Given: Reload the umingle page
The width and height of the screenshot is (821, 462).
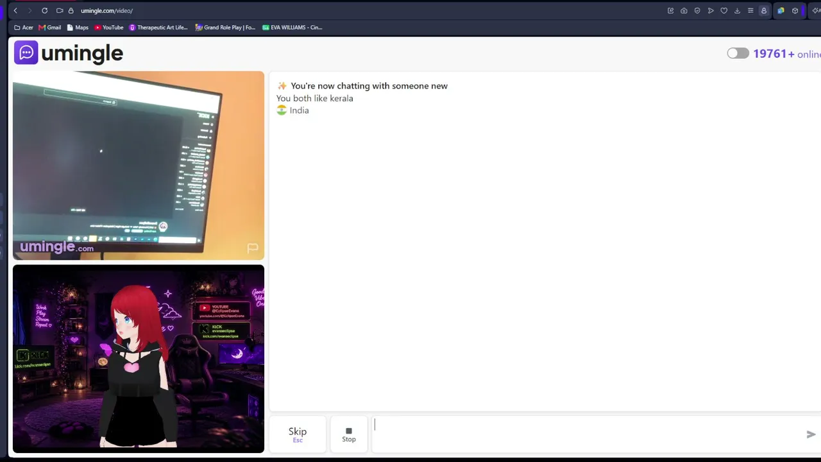Looking at the screenshot, I should click(x=44, y=11).
